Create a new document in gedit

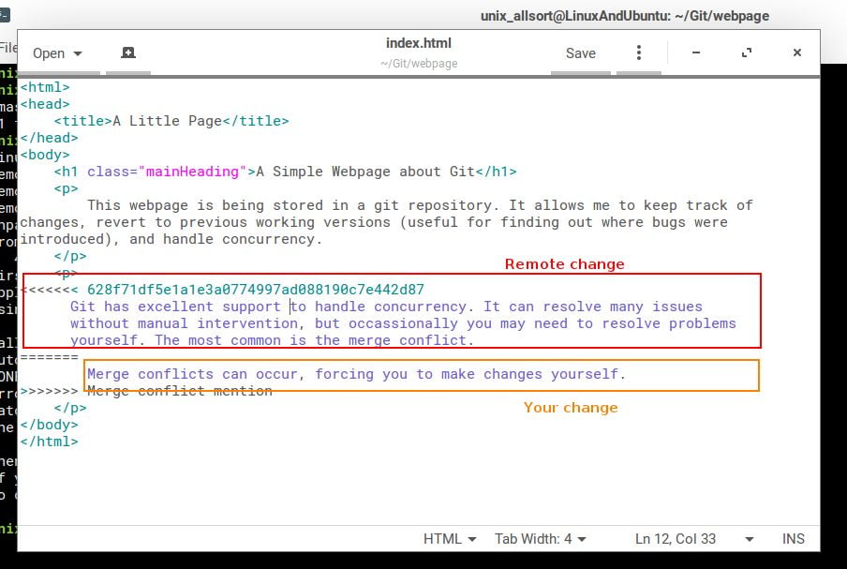coord(127,52)
